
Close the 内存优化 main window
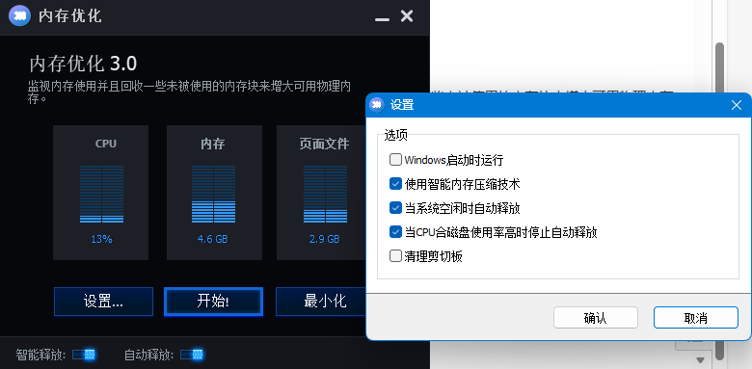407,16
